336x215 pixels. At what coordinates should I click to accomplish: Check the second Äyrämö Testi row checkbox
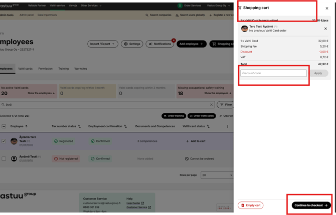[x=4, y=159]
